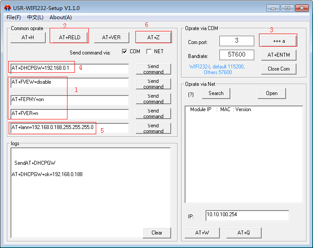Click the AT+VER version button
This screenshot has width=313, height=248.
(111, 37)
